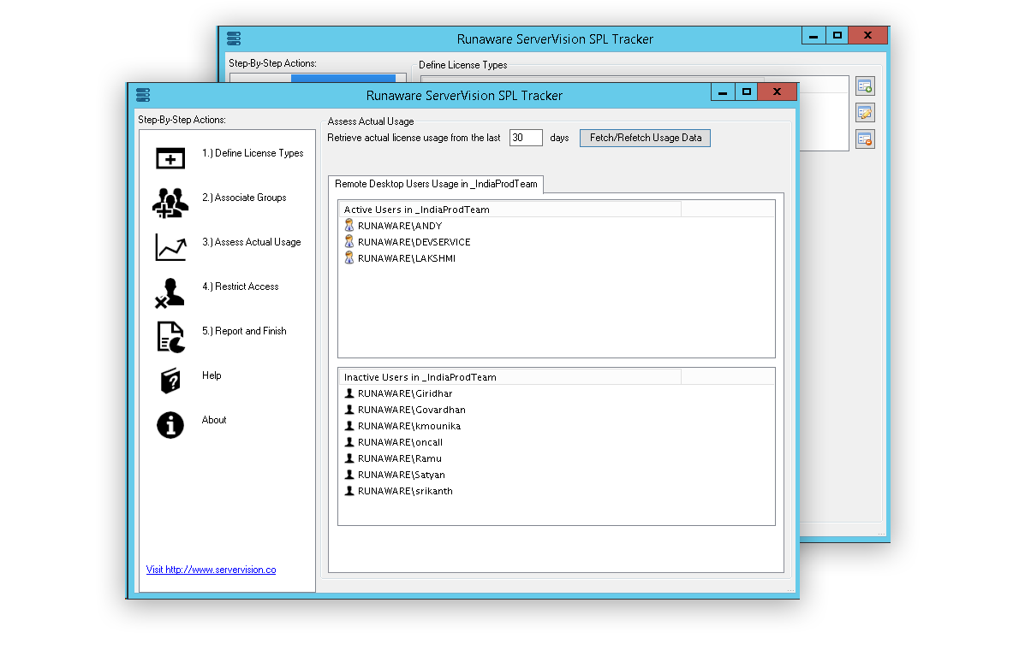
Task: Select RUNAWARE\kmounika in inactive users
Action: [409, 426]
